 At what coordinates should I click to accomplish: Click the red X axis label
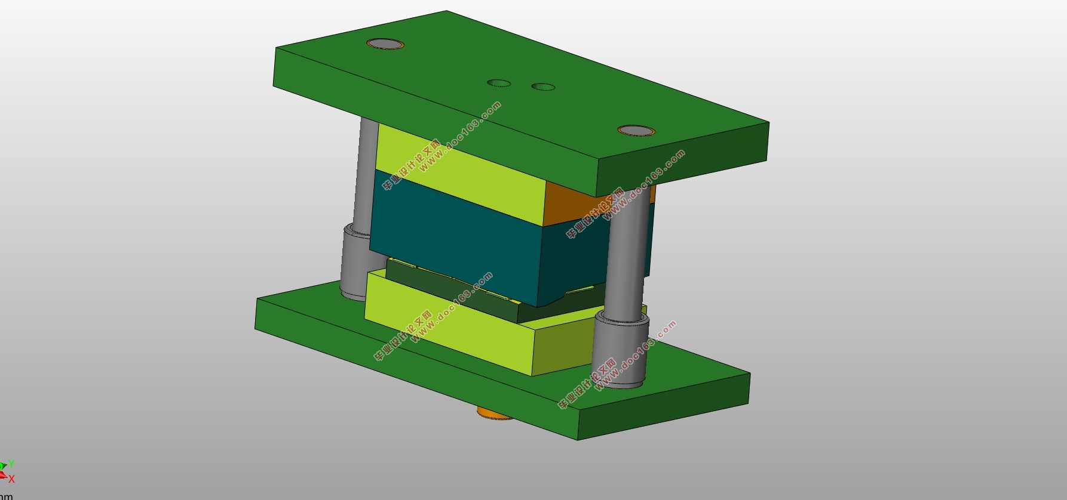coord(11,479)
